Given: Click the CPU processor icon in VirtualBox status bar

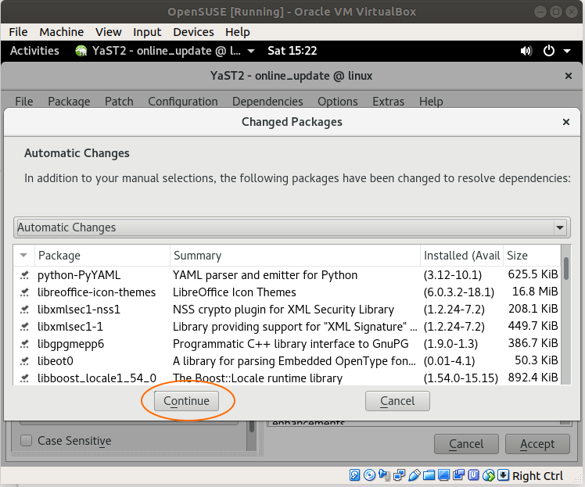Looking at the screenshot, I should 473,475.
